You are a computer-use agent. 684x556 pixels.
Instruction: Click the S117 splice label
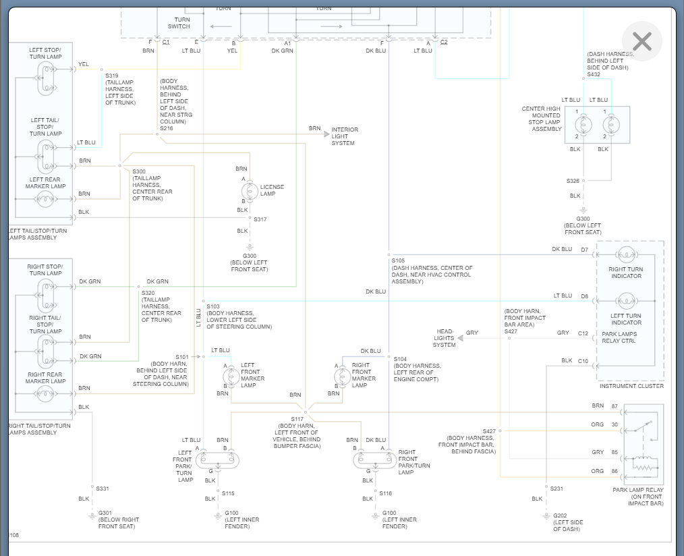pos(297,419)
